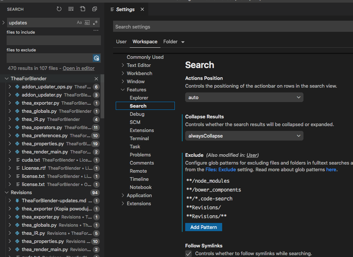Select the **/node_modules exclude pattern
Screen dimensions: 353x257
click(208, 181)
